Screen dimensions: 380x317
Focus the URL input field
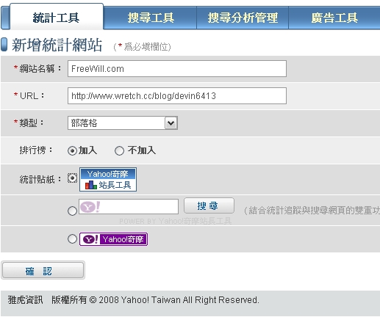coord(177,95)
